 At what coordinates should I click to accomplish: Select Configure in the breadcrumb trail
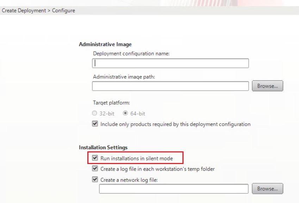coord(64,11)
